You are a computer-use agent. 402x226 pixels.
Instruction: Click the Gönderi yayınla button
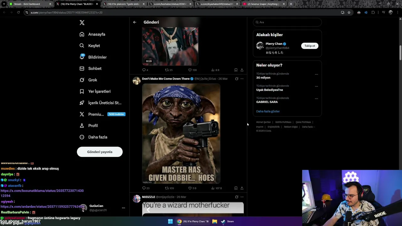pyautogui.click(x=100, y=152)
